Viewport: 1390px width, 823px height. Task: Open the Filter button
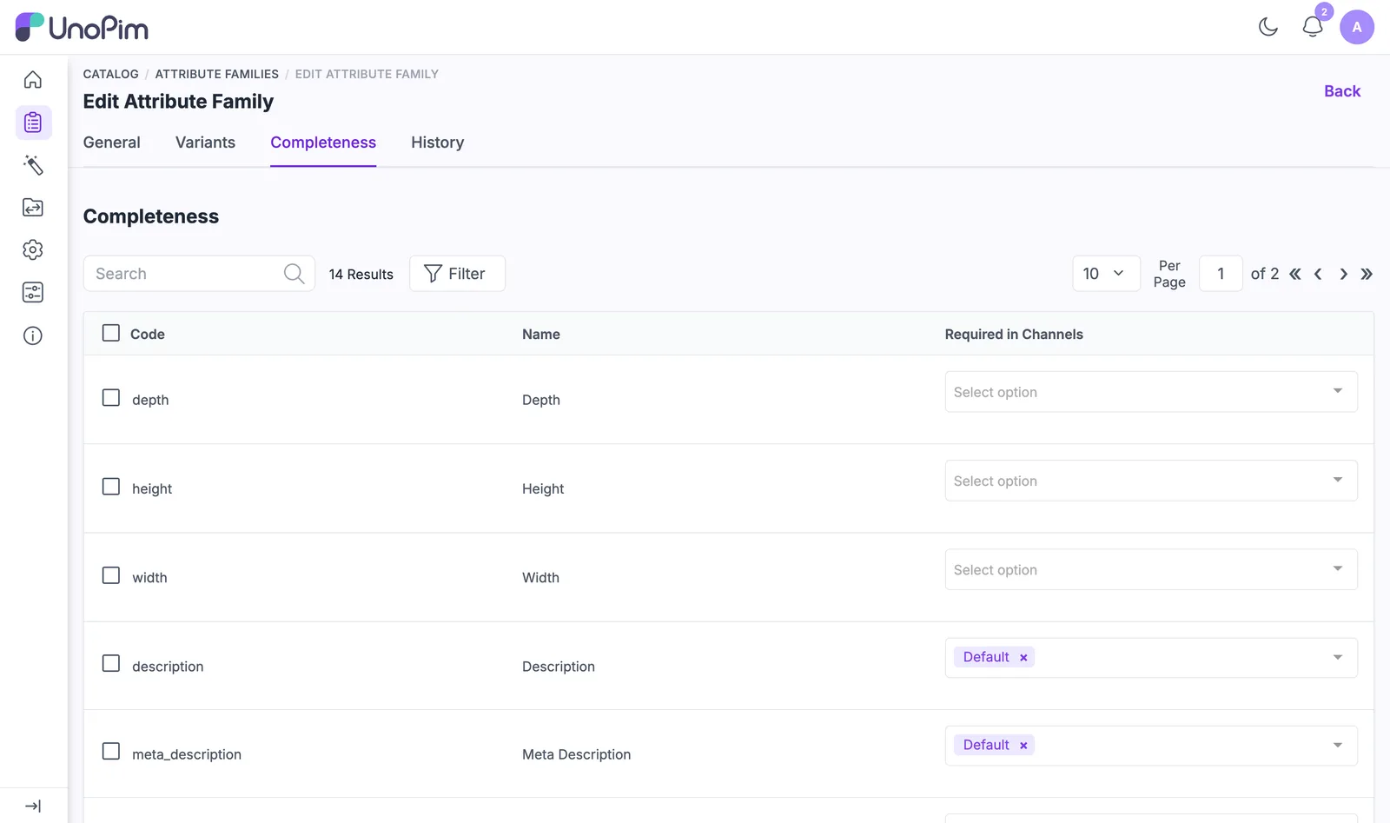[x=457, y=274]
